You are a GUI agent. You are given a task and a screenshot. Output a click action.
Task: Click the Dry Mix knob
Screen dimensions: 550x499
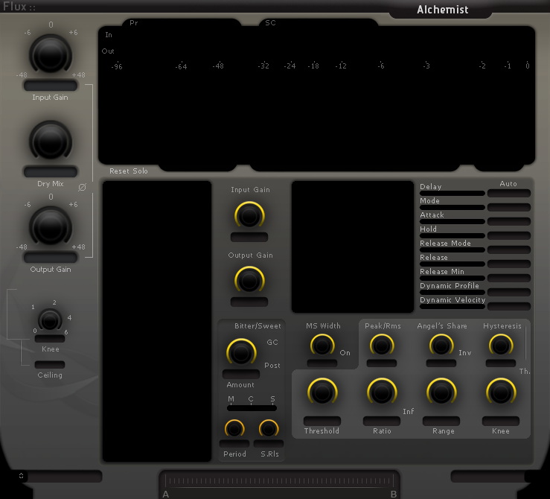coord(51,142)
